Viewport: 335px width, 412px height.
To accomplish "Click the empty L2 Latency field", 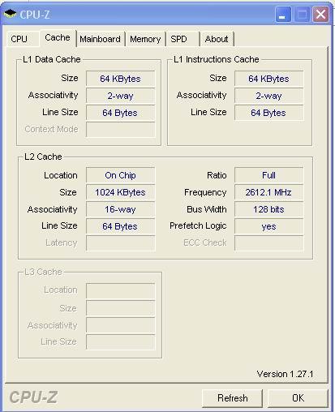I will click(x=120, y=243).
